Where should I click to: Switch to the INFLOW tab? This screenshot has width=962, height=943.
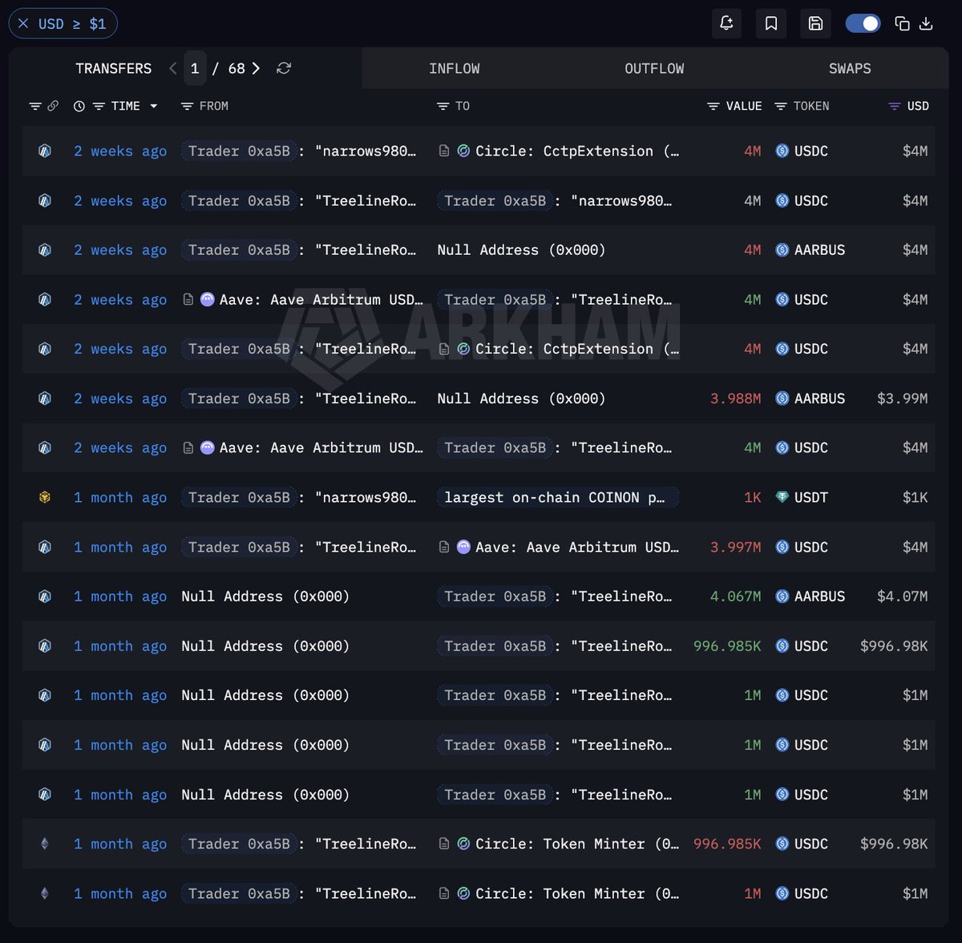(x=455, y=68)
